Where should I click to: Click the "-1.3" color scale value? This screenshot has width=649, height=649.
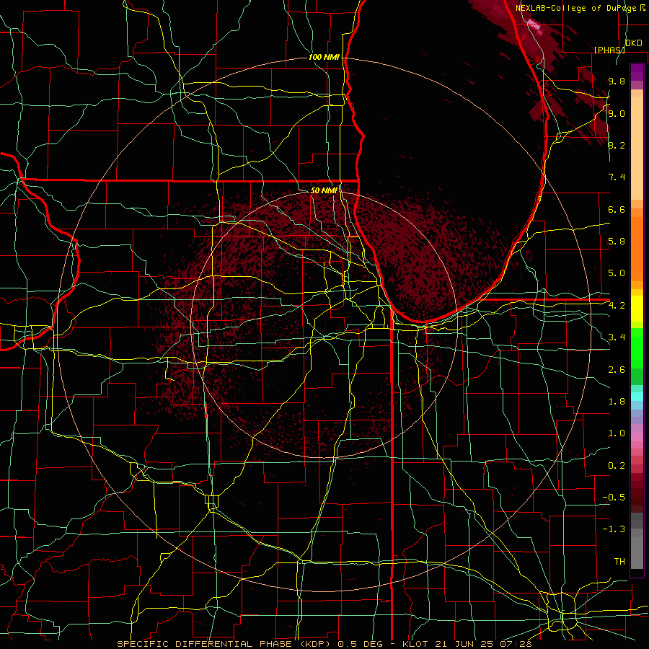coord(614,529)
